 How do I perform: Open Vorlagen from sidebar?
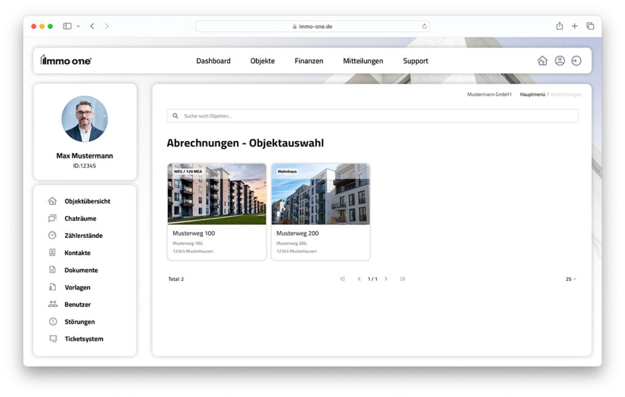coord(78,287)
